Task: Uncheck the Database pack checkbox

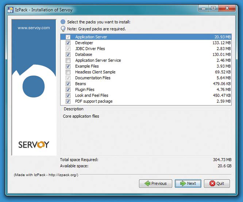Action: tap(68, 54)
